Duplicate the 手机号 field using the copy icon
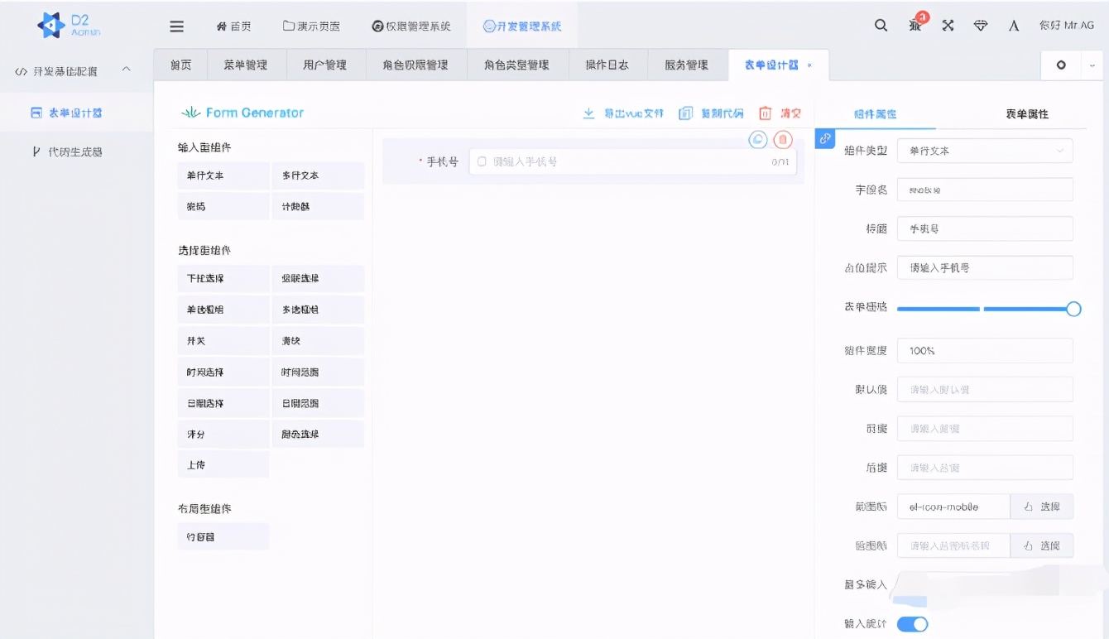 (x=757, y=139)
